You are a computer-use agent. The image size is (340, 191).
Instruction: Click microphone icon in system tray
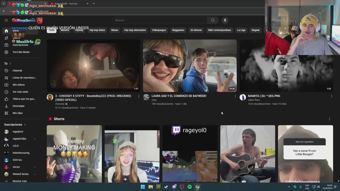300,187
